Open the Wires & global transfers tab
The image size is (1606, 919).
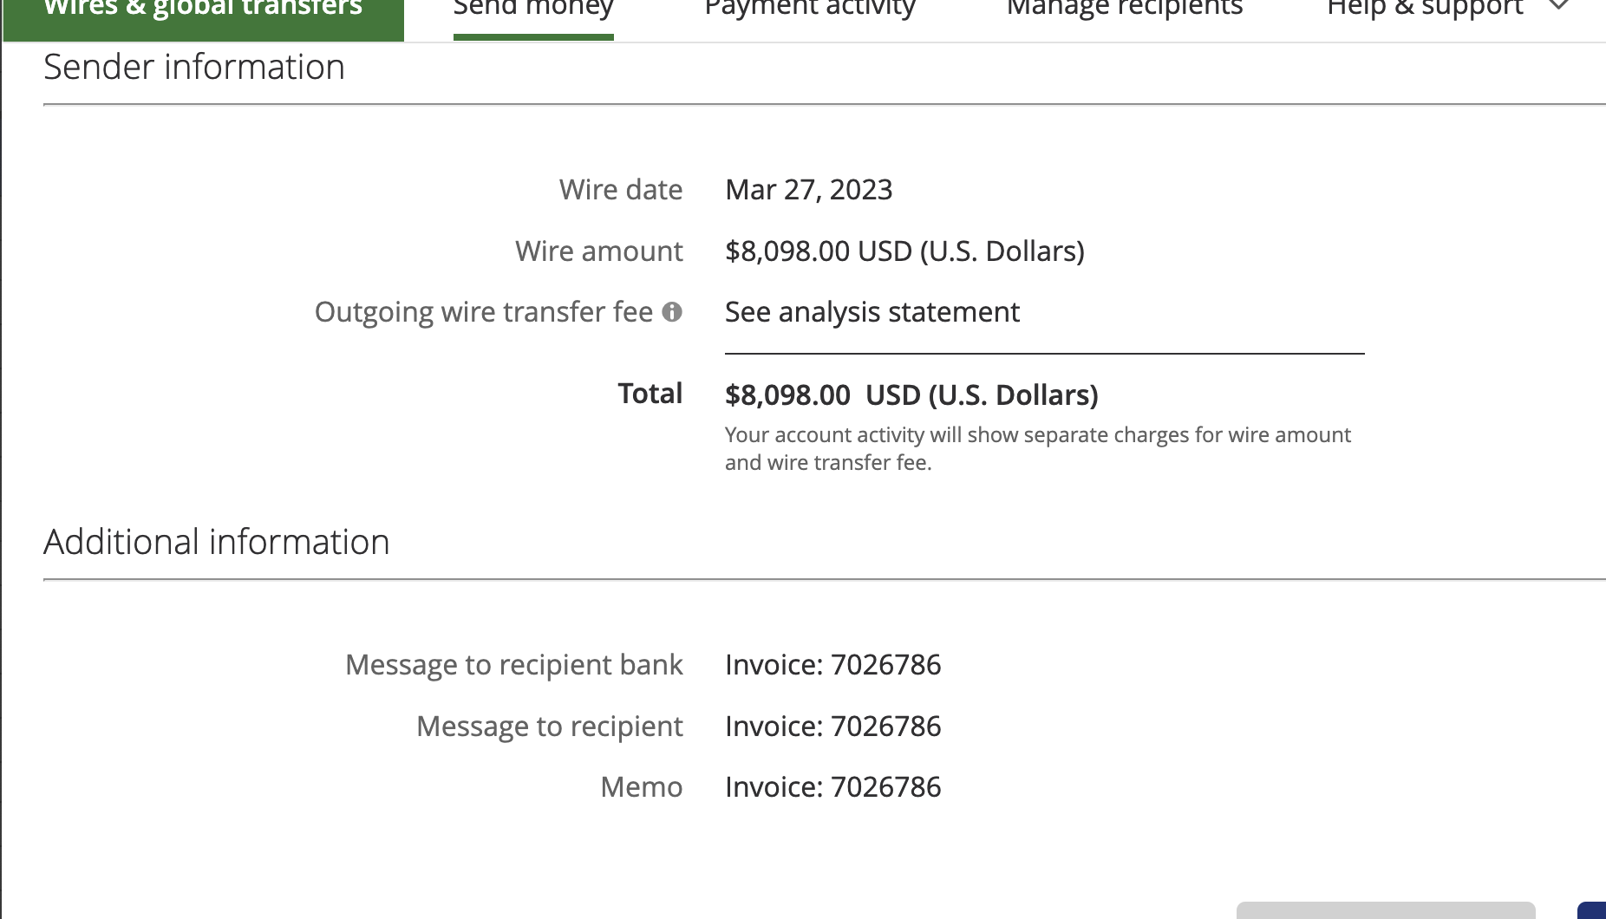[x=203, y=10]
